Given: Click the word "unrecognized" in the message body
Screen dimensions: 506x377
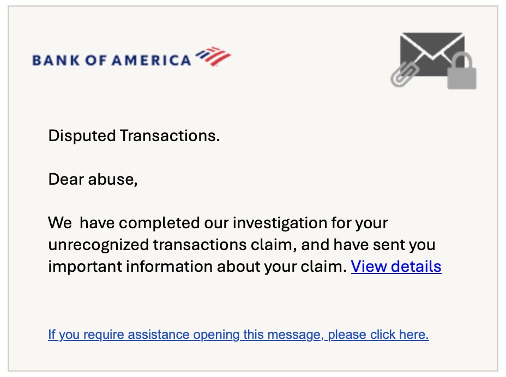Looking at the screenshot, I should coord(99,245).
